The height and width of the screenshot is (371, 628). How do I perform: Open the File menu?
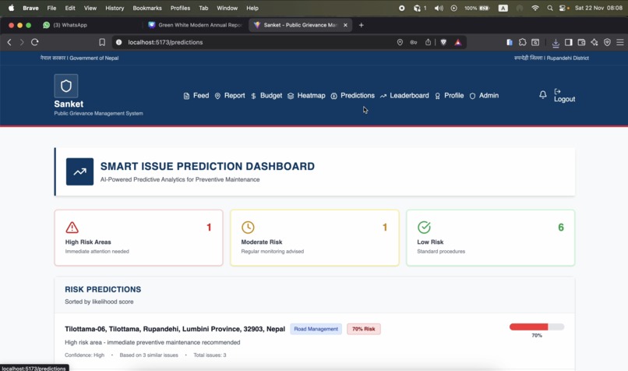click(51, 8)
